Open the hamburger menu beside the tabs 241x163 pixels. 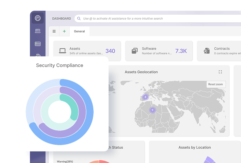point(54,31)
